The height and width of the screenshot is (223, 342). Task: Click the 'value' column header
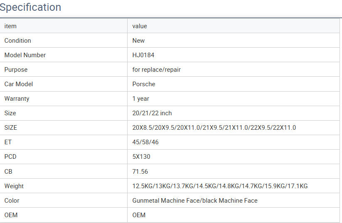tap(140, 26)
